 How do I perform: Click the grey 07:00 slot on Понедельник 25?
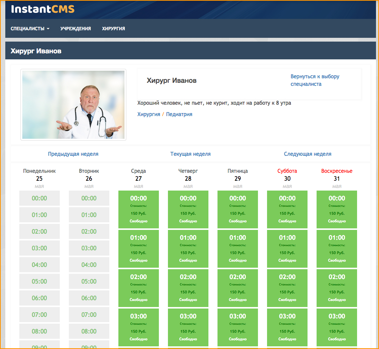[x=39, y=315]
